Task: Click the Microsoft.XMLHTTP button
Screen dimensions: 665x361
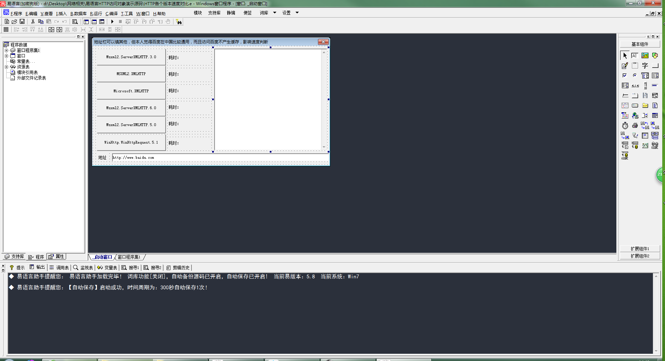Action: point(131,91)
